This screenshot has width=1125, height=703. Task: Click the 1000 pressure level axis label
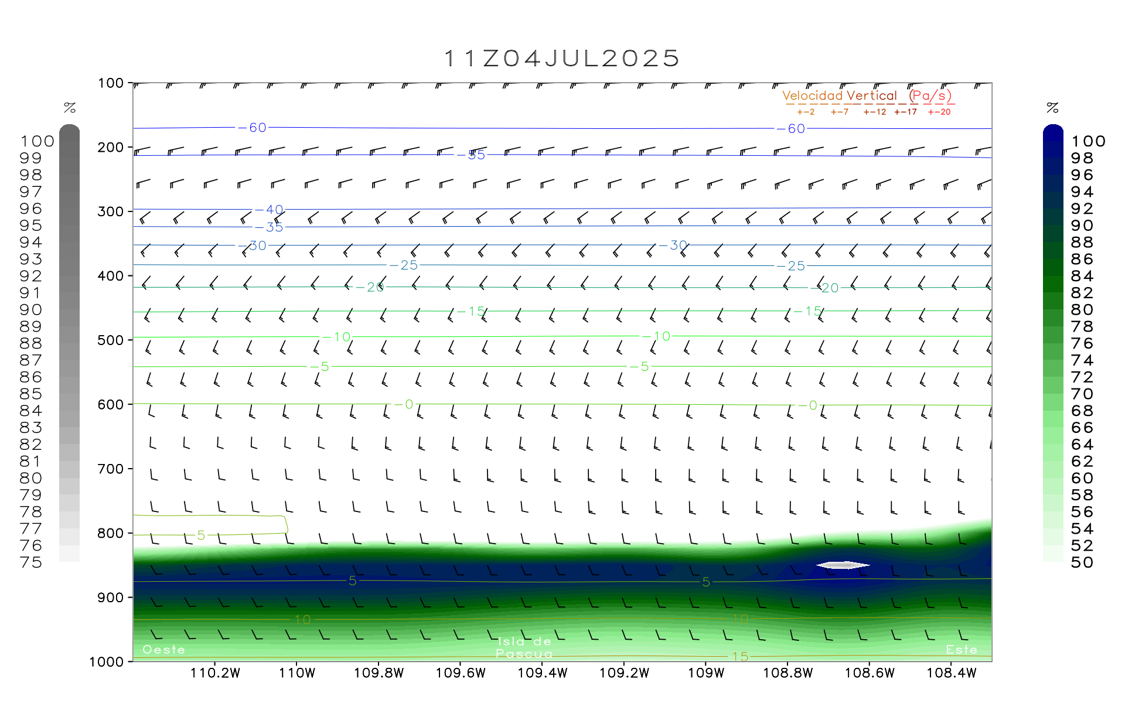click(107, 662)
